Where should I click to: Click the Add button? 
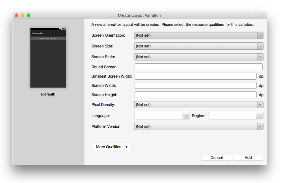[248, 158]
